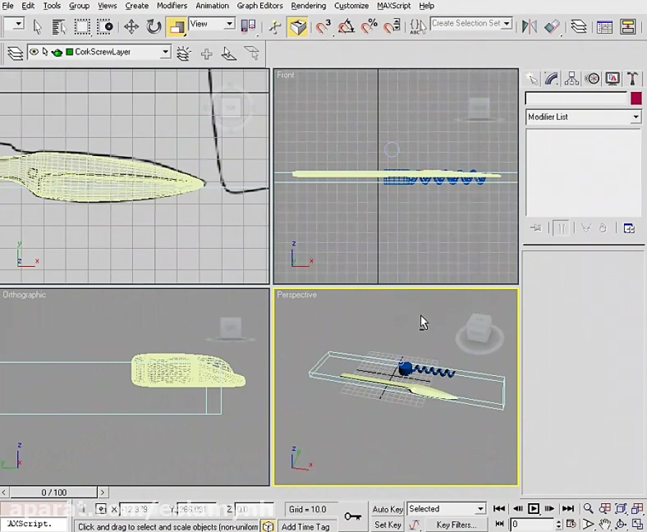Image resolution: width=647 pixels, height=532 pixels.
Task: Add selection to current layer plus icon
Action: pos(206,54)
